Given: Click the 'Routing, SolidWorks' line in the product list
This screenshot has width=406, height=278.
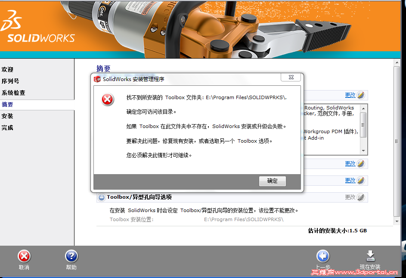Looking at the screenshot, I should [329, 108].
